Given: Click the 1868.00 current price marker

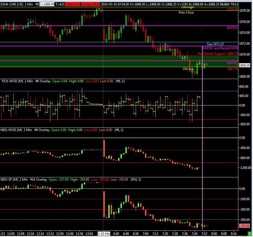Looking at the screenshot, I should tap(245, 65).
